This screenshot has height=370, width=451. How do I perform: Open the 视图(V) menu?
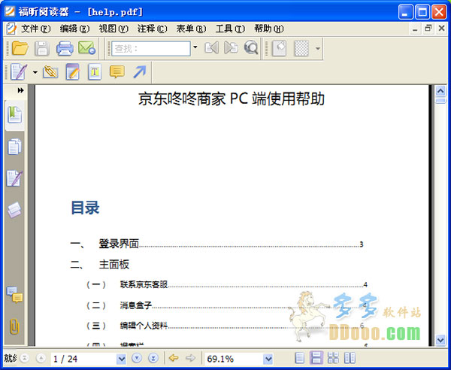[114, 29]
